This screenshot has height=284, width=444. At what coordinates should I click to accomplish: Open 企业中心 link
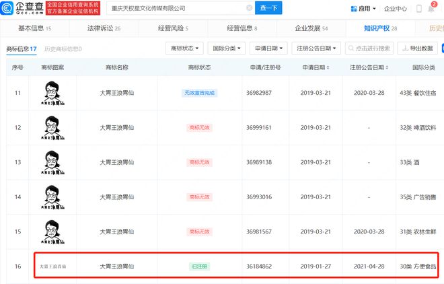(396, 9)
